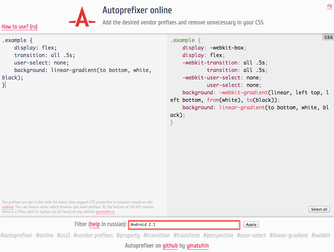Click the '#user-select' hashtag
This screenshot has height=252, width=334.
pos(252,235)
